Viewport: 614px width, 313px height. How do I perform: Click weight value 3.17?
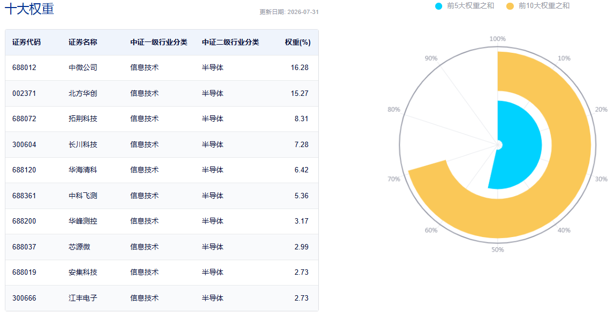[x=302, y=221]
